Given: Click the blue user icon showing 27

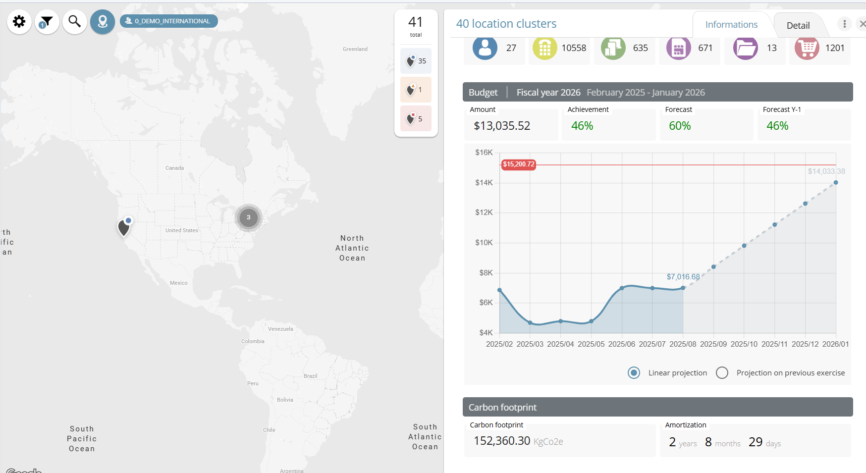Looking at the screenshot, I should (485, 48).
